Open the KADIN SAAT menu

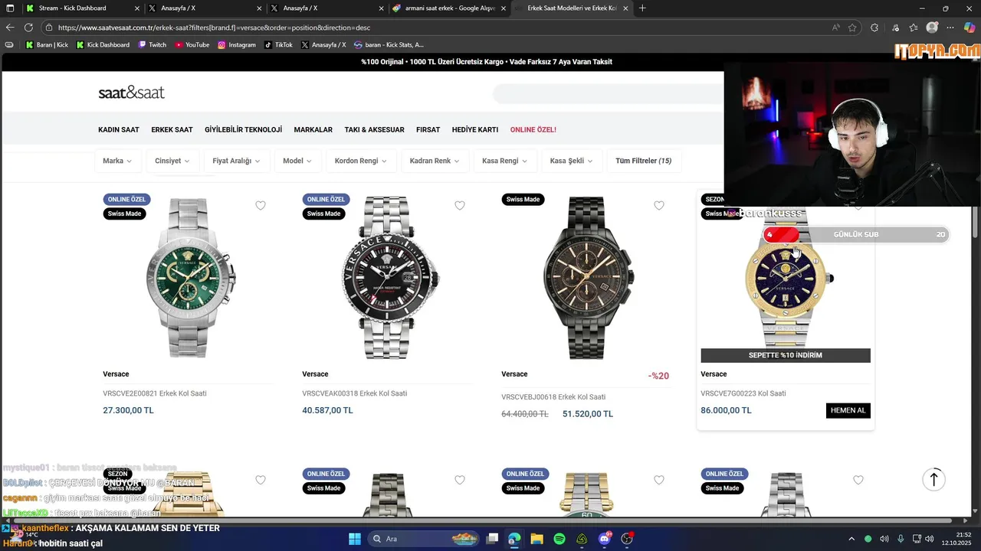coord(119,130)
